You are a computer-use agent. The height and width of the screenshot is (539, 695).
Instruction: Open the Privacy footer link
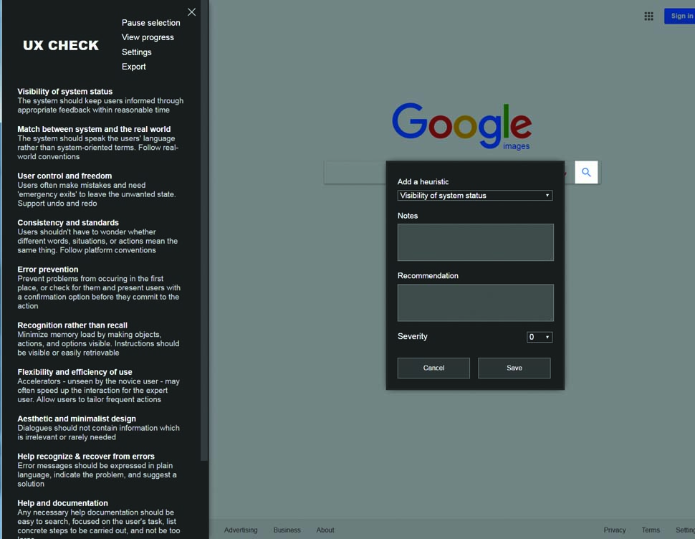614,530
